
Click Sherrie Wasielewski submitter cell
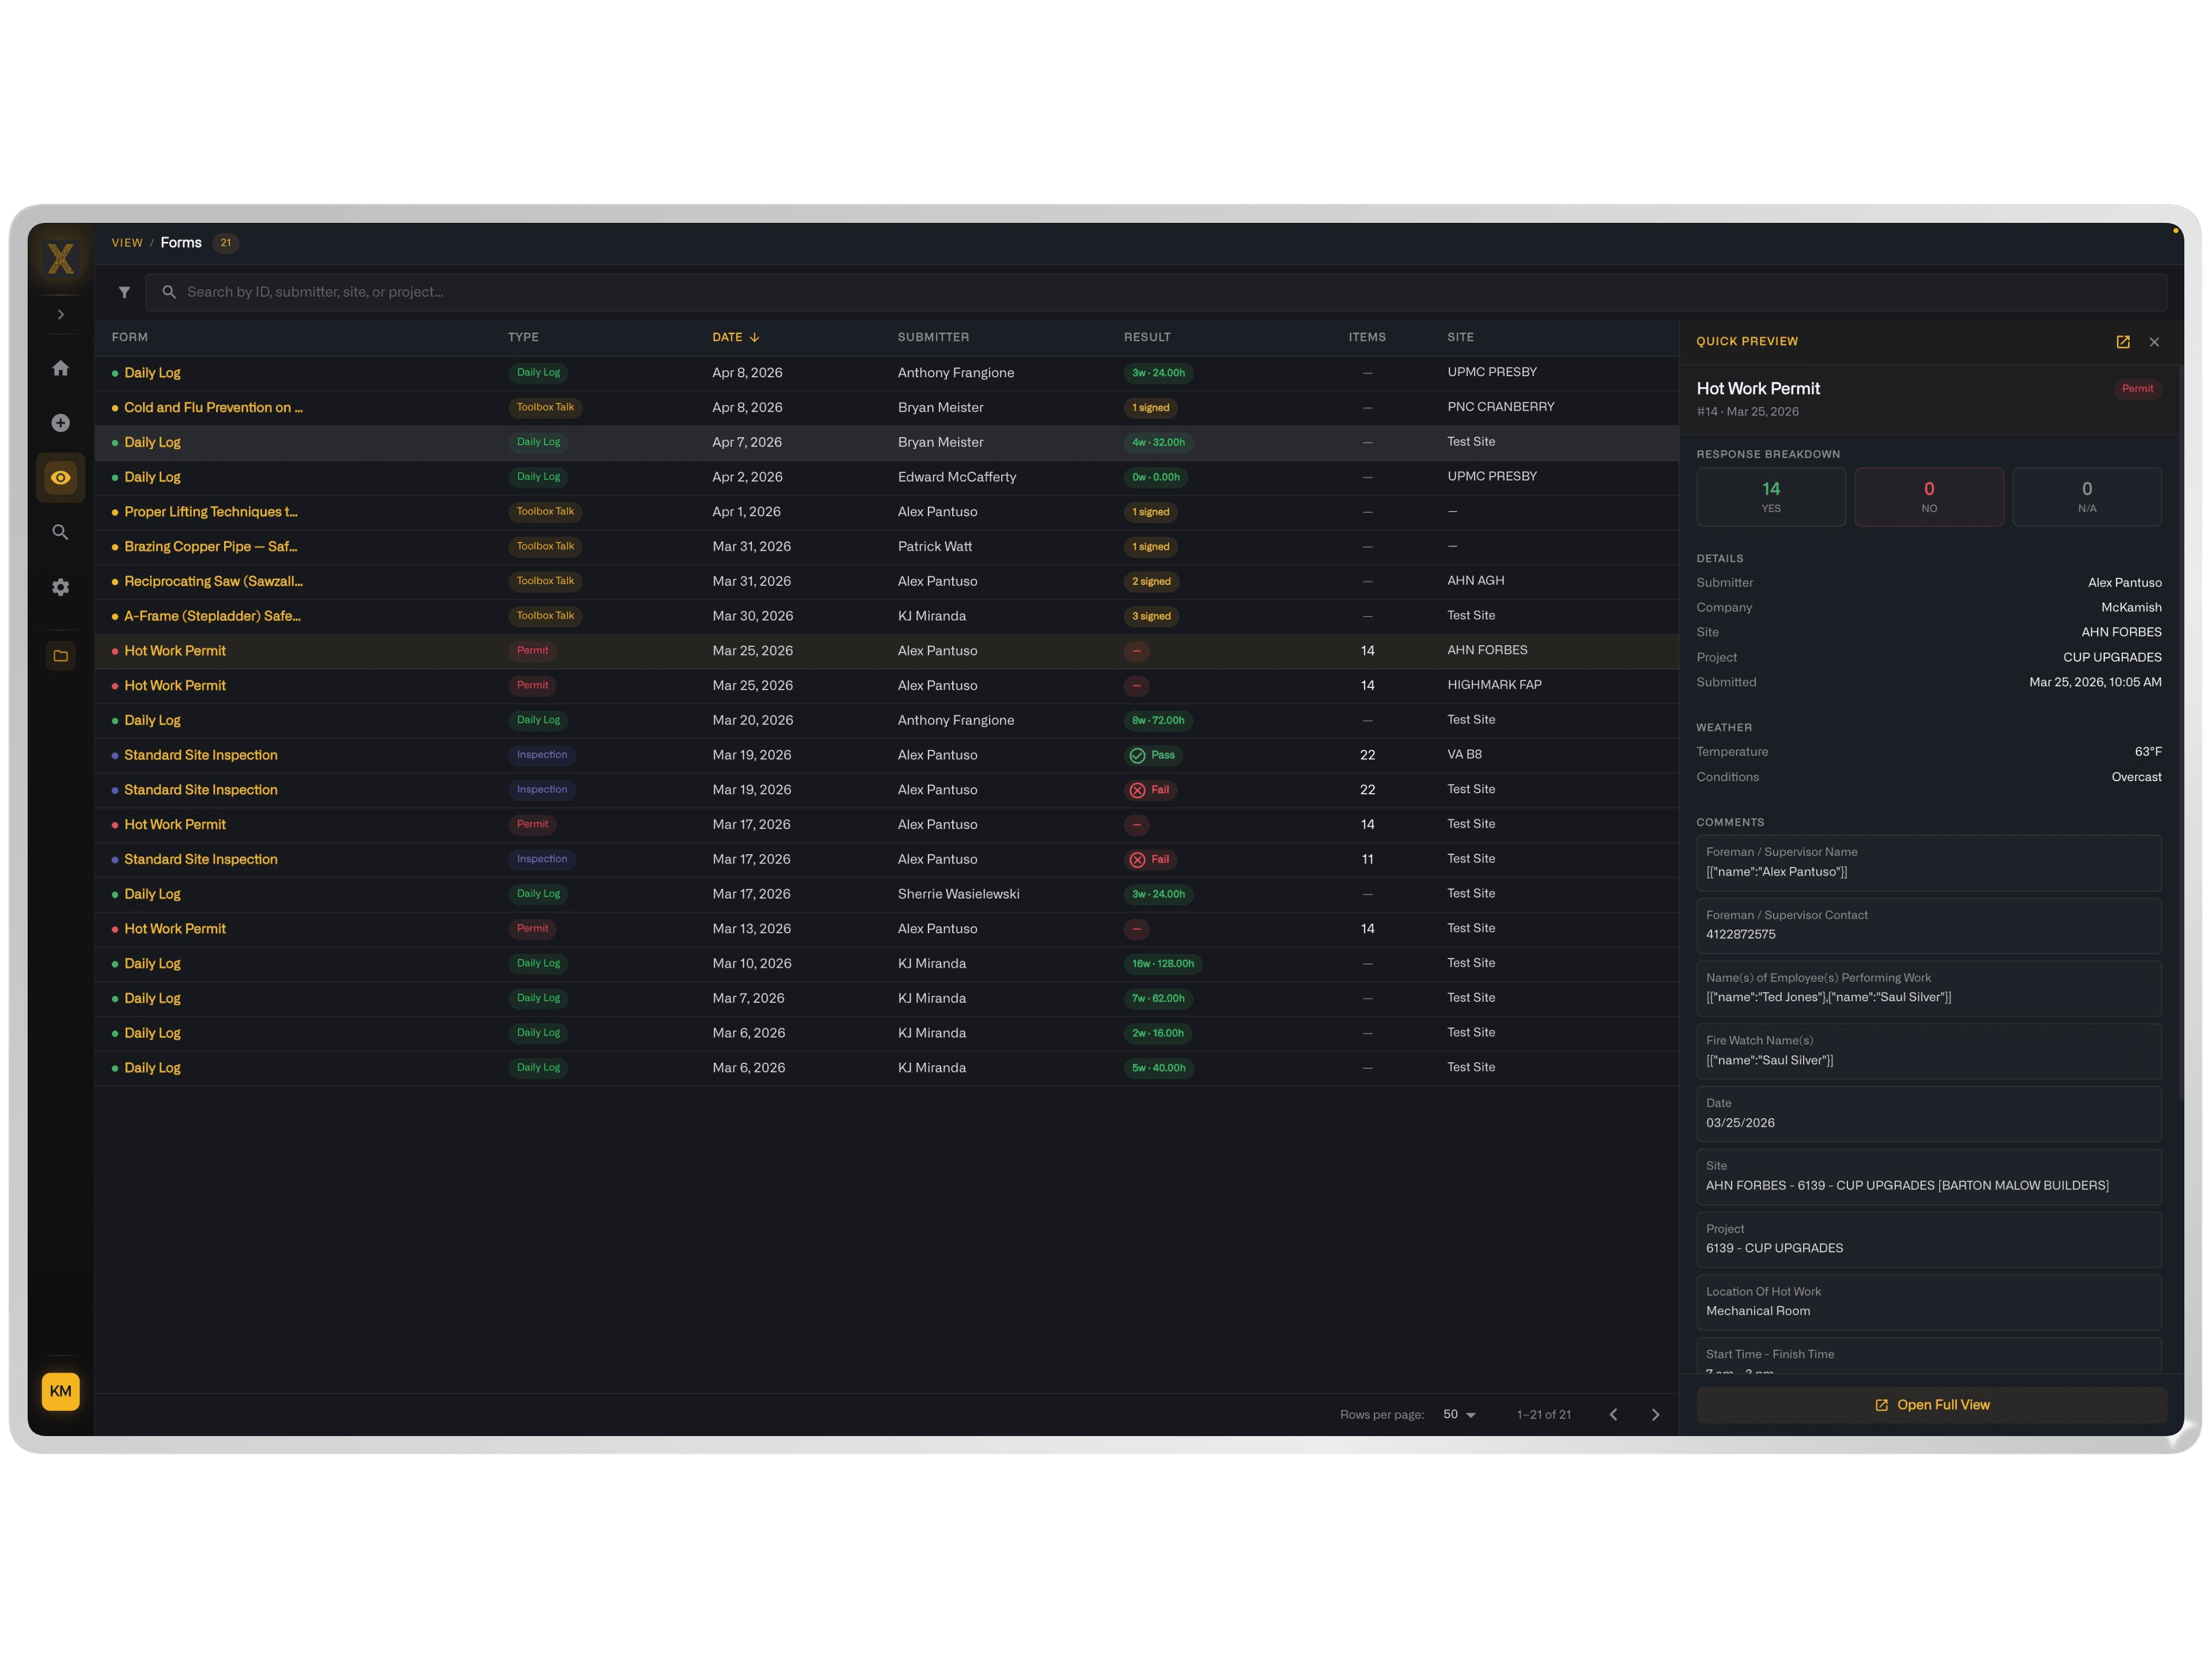958,894
